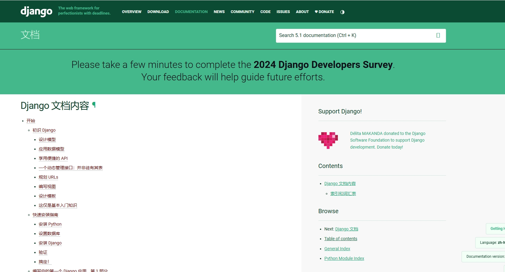Open Django 文档内容 in Contents sidebar
Image resolution: width=505 pixels, height=272 pixels.
click(x=340, y=183)
